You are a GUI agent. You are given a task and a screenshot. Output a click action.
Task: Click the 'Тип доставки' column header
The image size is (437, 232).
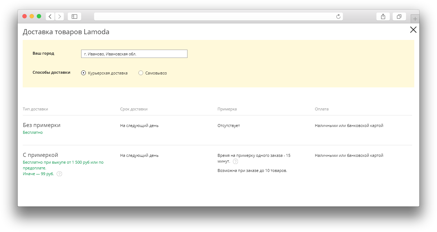pos(35,109)
